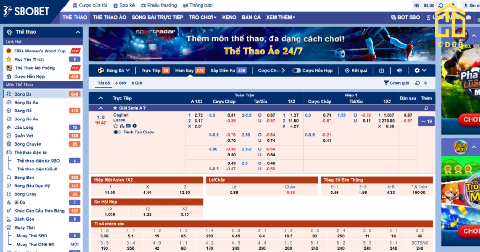Viewport: 480px width, 252px height.
Task: Collapse extra markets button 19
Action: [x=426, y=121]
